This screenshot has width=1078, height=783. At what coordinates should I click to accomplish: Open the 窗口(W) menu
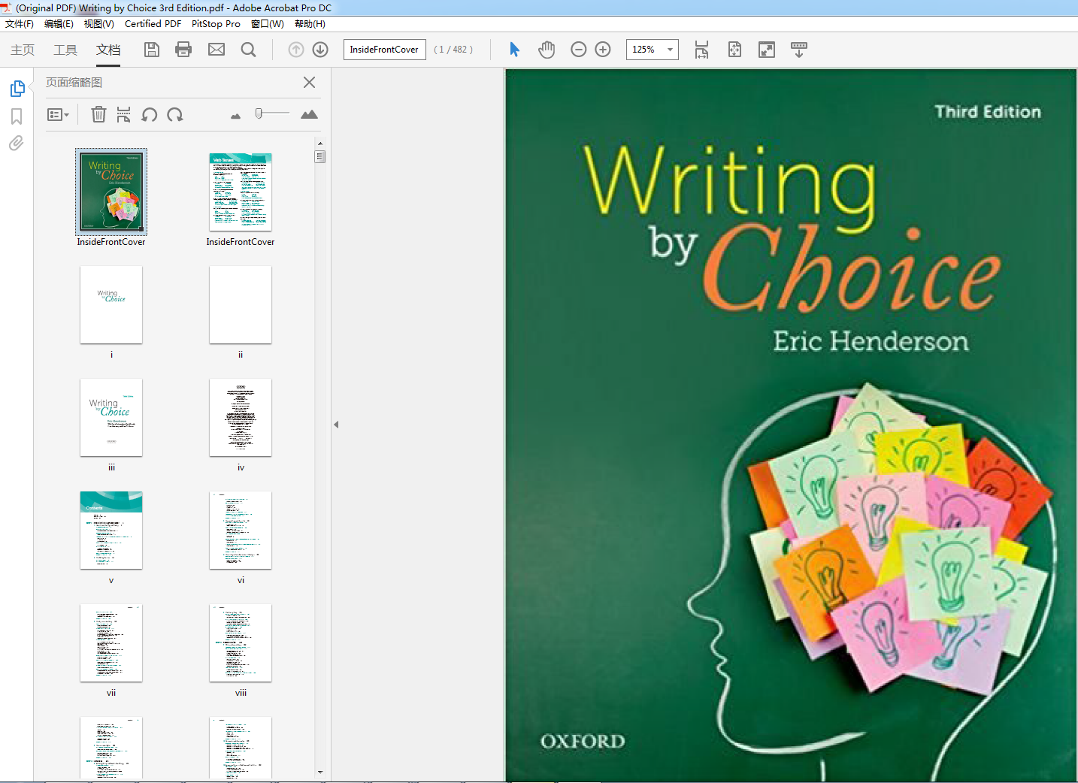coord(268,24)
